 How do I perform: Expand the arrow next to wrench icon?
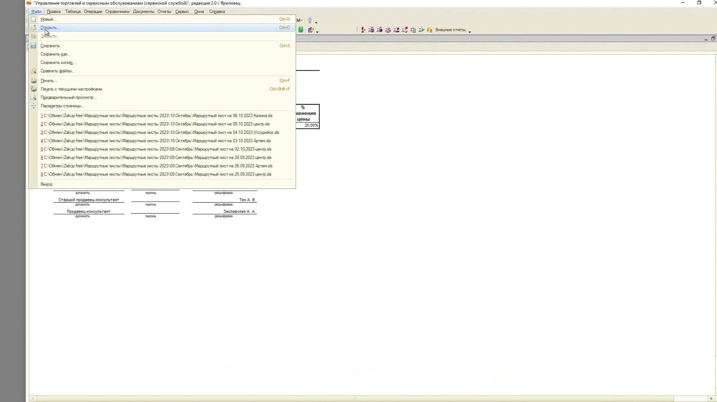[x=316, y=23]
